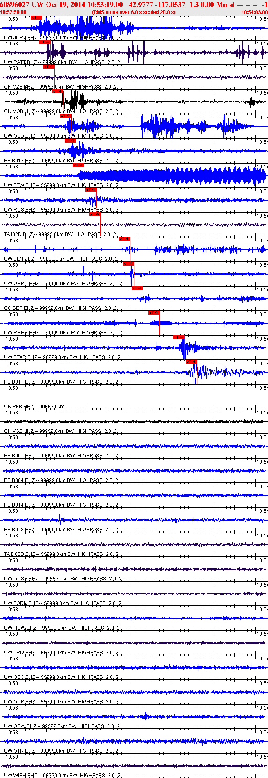The height and width of the screenshot is (778, 268).
Task: Click the RMS noise scaling note
Action: tap(134, 12)
